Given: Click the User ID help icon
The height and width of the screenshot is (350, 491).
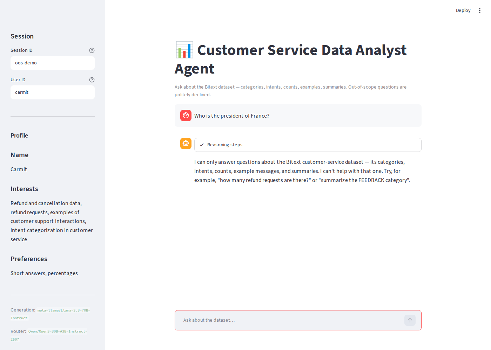Looking at the screenshot, I should tap(92, 80).
